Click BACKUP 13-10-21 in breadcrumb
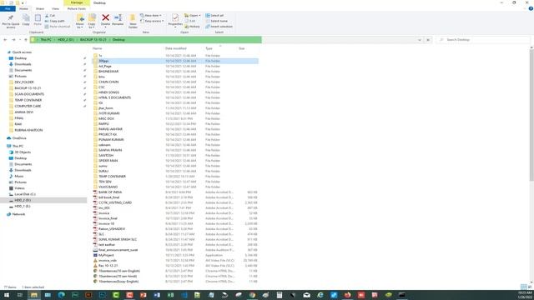Screen dimensions: 534x300 pos(93,40)
